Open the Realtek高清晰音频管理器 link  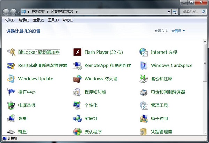tap(42, 65)
